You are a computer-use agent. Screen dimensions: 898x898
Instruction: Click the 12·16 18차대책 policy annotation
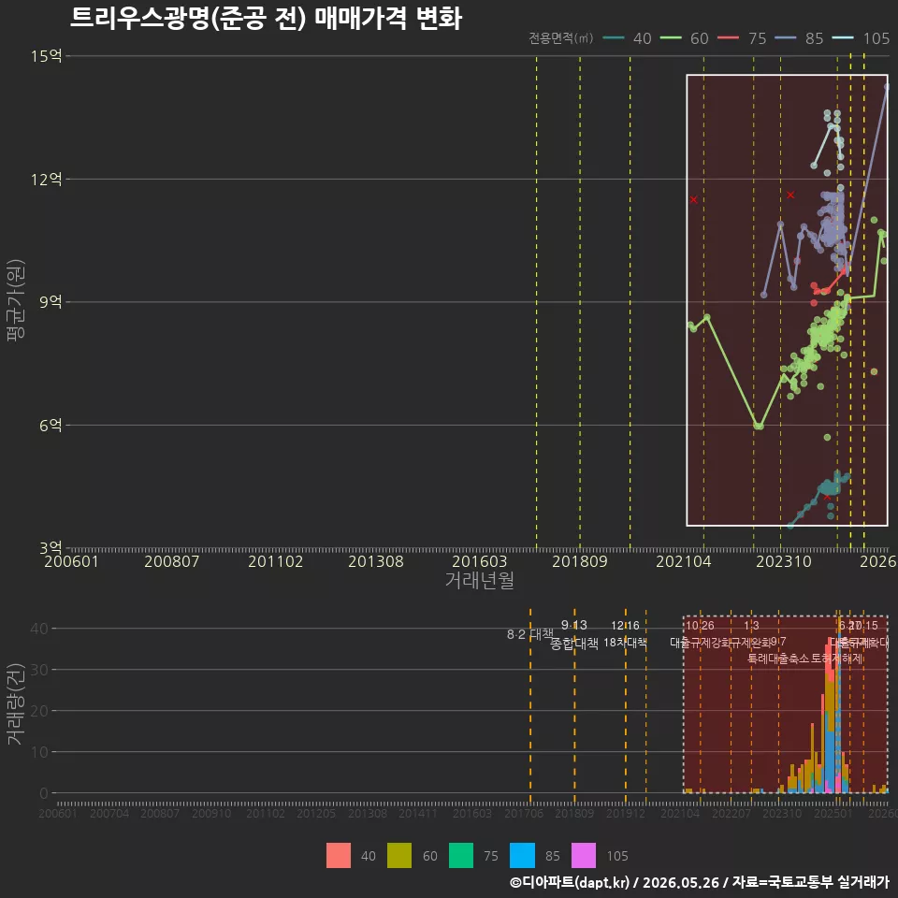tap(626, 634)
